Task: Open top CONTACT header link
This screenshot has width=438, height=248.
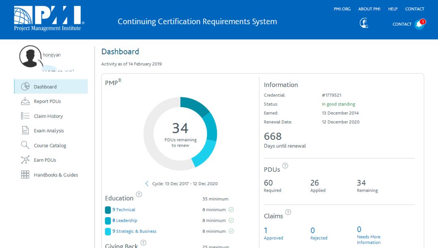Action: pyautogui.click(x=414, y=9)
